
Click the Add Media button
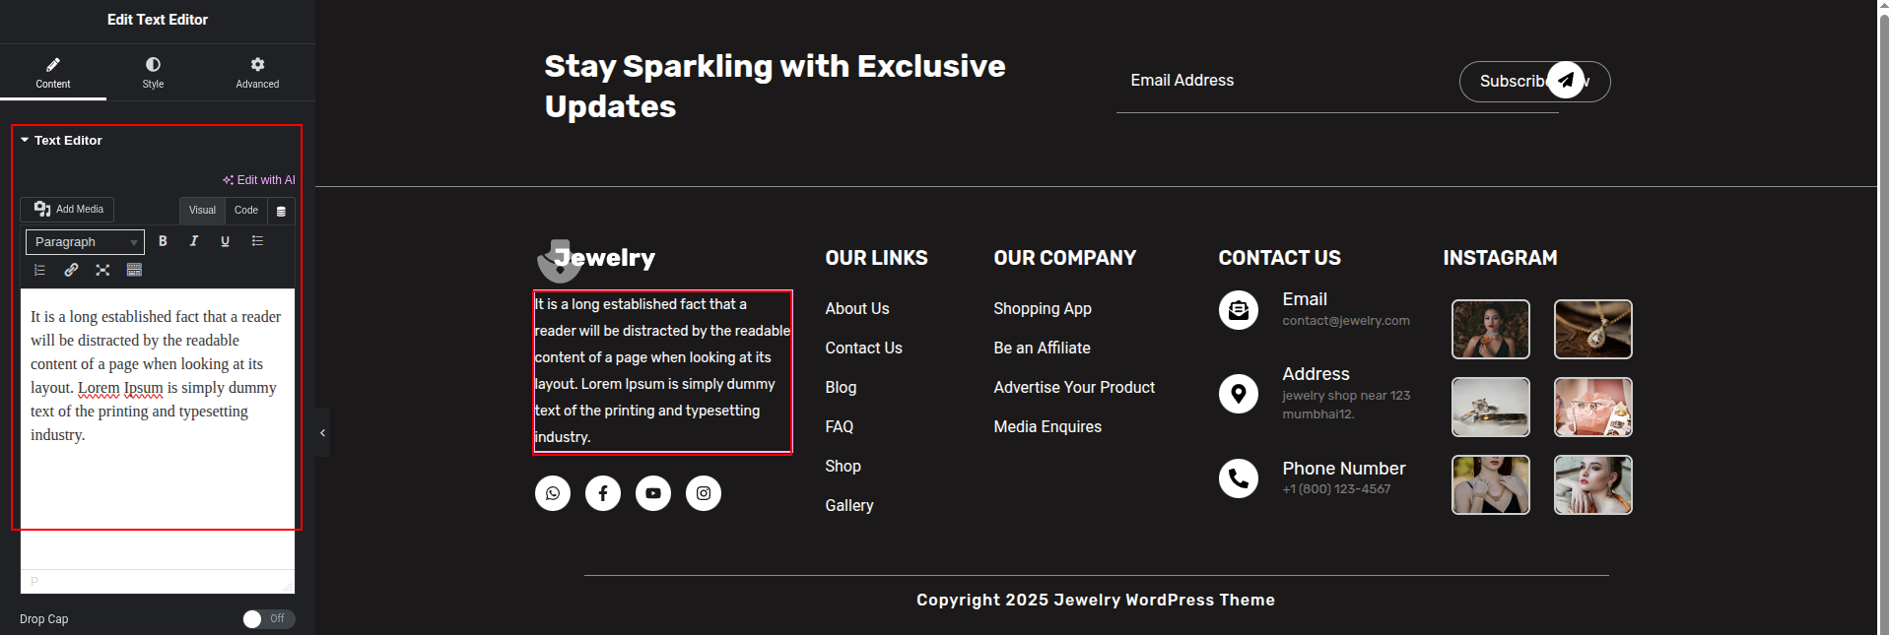point(68,210)
